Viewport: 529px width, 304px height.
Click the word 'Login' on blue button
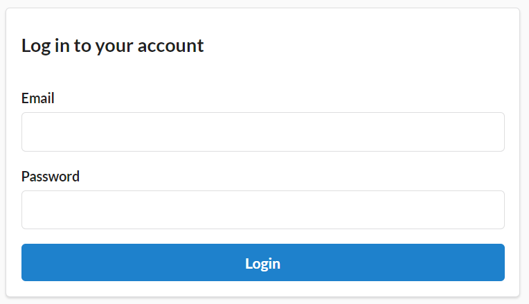pyautogui.click(x=263, y=264)
